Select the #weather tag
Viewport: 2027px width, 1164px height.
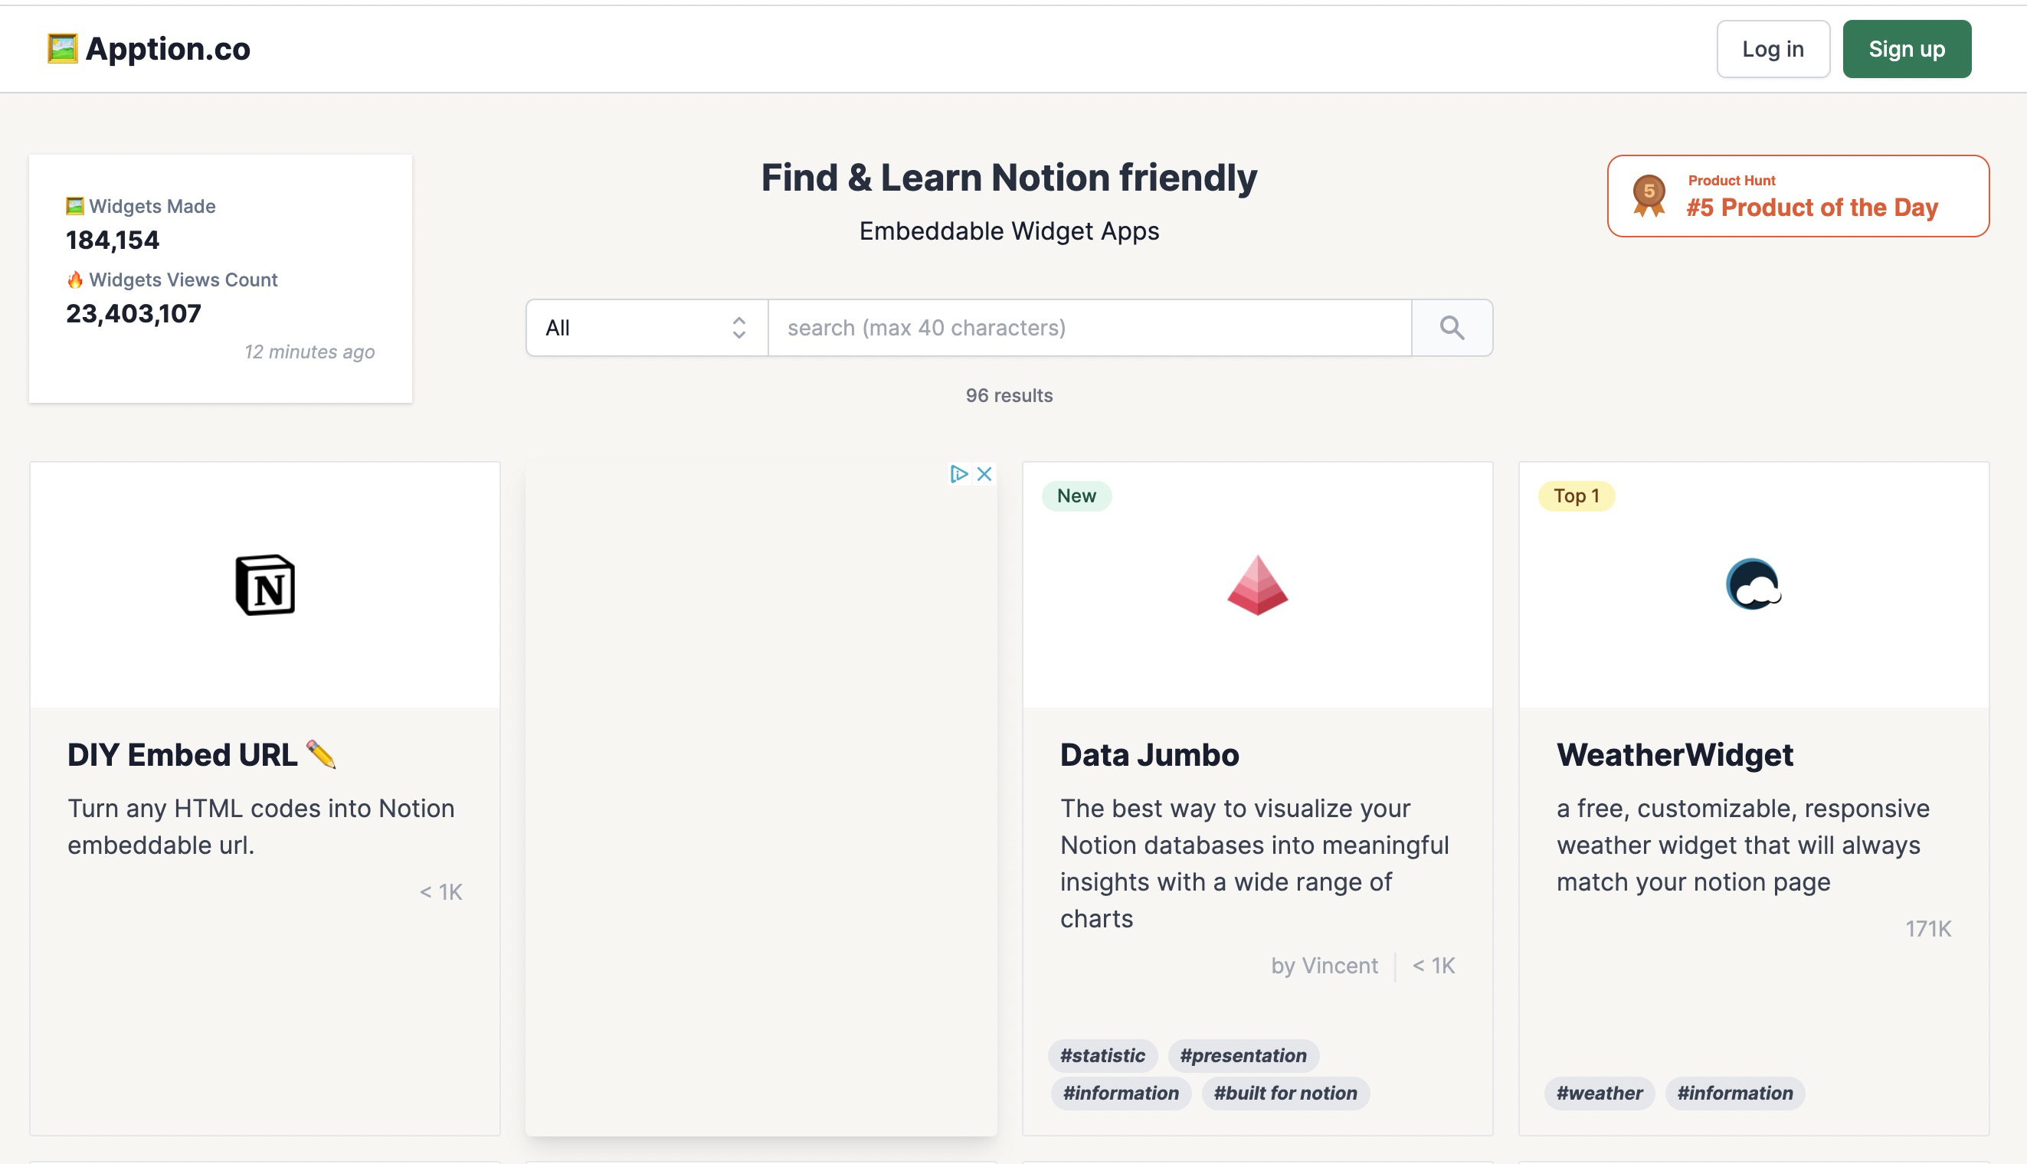point(1600,1093)
